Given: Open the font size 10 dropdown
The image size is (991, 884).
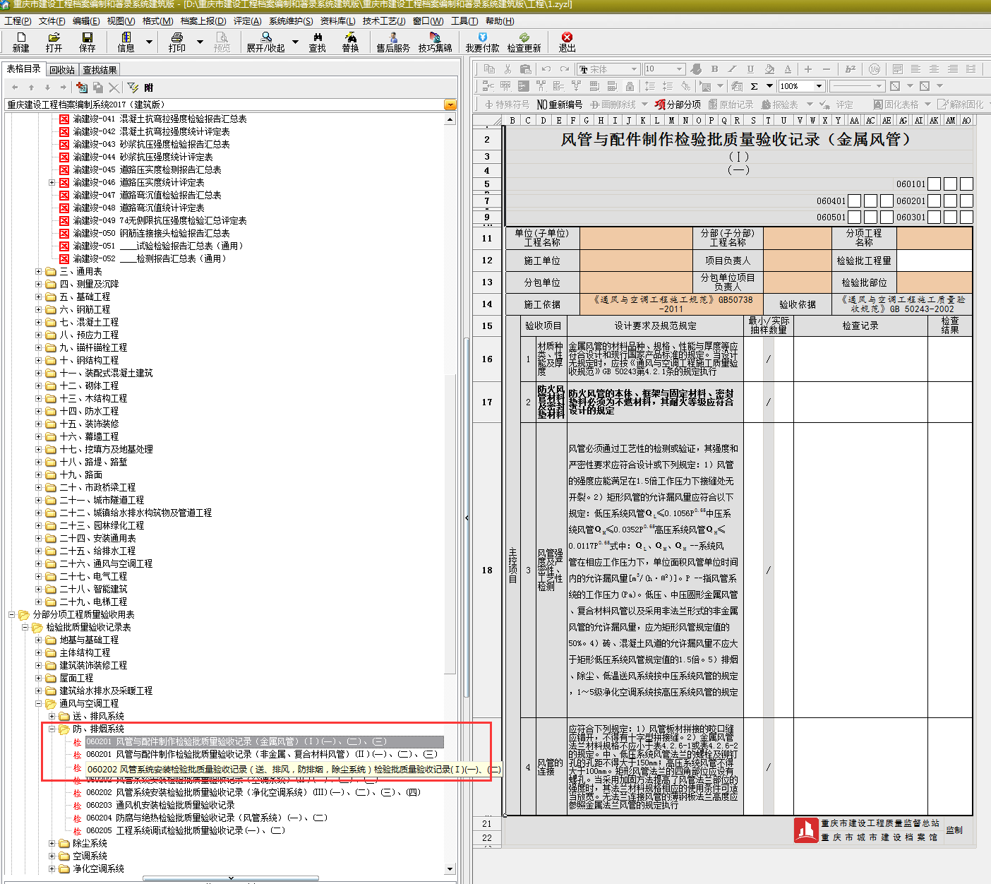Looking at the screenshot, I should (x=680, y=69).
